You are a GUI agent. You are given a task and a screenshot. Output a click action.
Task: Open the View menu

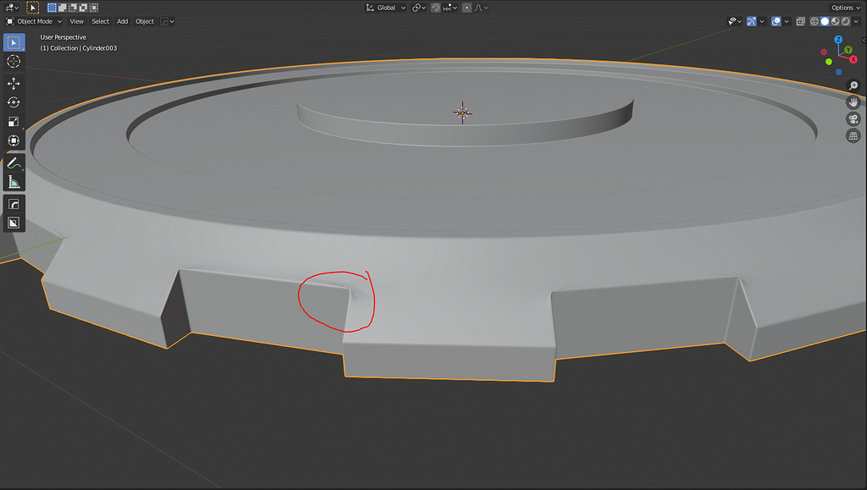click(76, 21)
